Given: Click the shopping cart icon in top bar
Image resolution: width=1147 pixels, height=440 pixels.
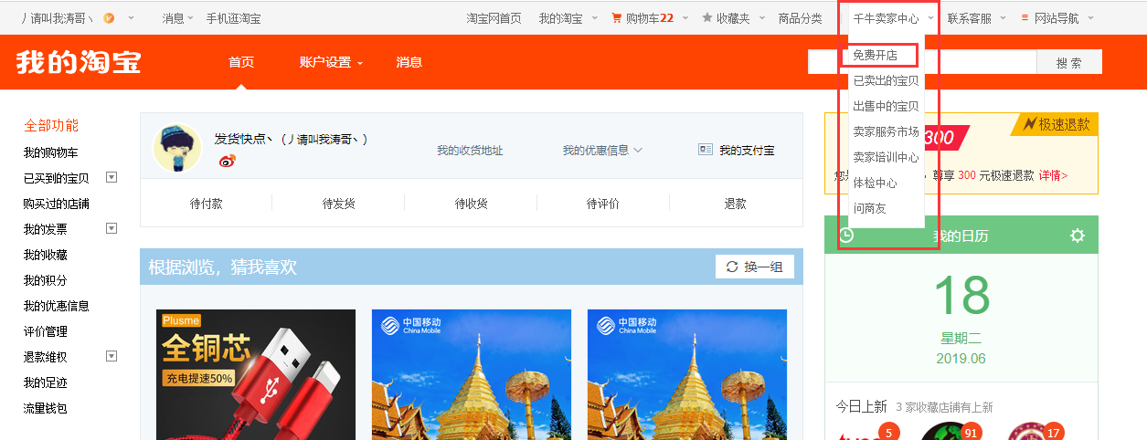Looking at the screenshot, I should coord(616,18).
